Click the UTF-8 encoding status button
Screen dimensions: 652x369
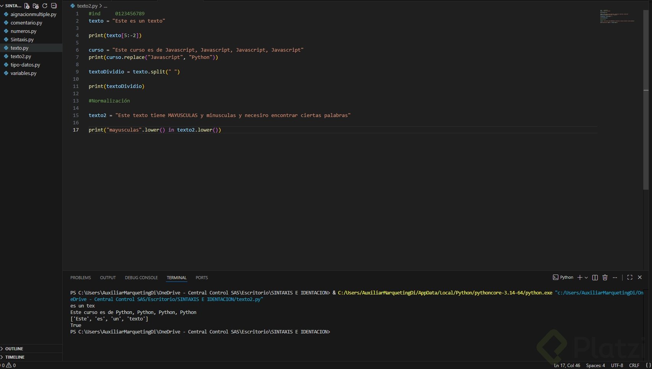tap(617, 366)
